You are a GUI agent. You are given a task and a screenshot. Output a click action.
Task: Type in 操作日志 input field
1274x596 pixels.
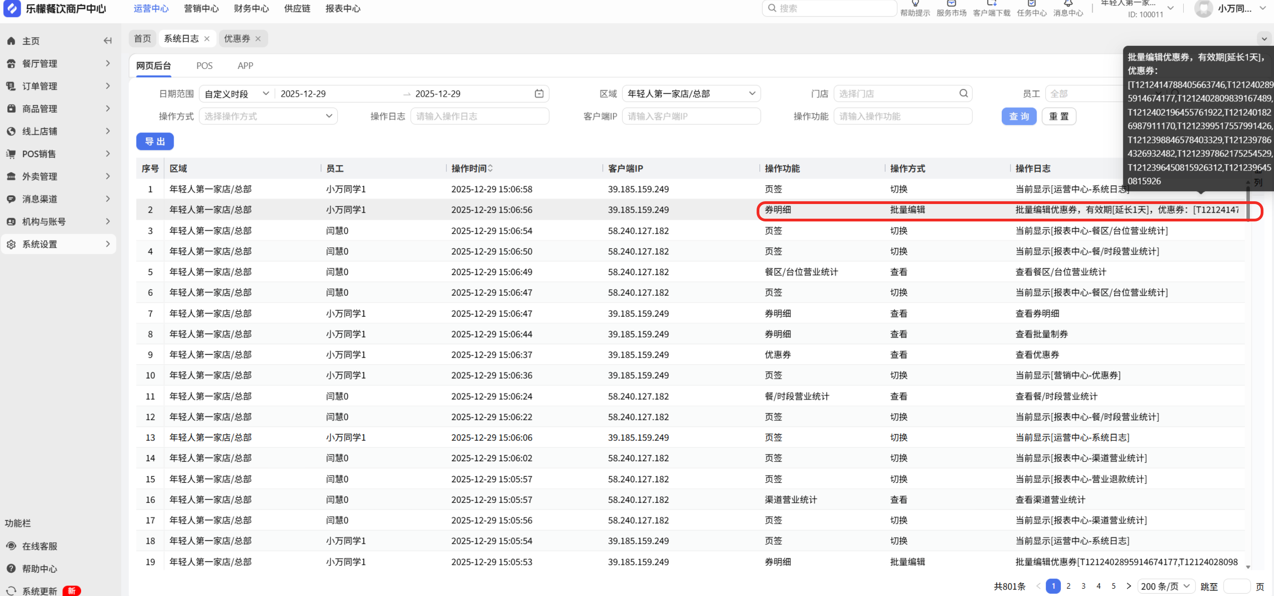point(479,116)
